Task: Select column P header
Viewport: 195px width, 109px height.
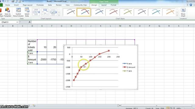Action: point(149,26)
